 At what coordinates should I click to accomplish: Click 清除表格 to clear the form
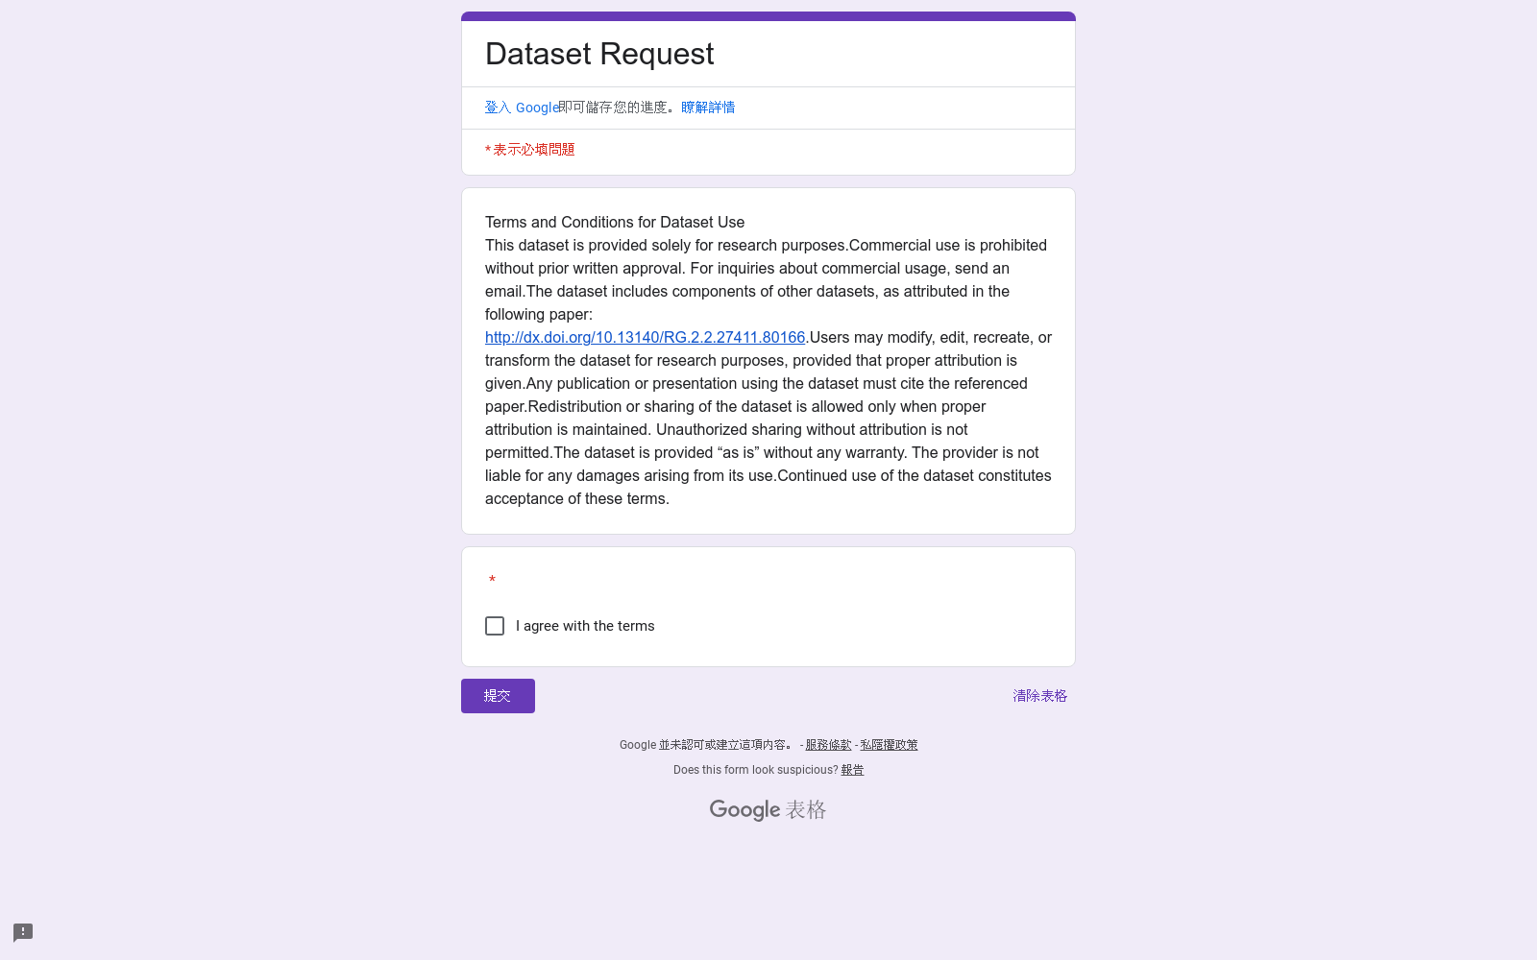point(1039,696)
